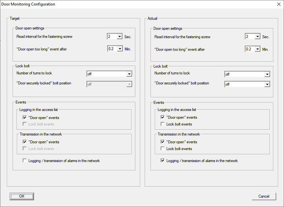284x207 pixels.
Task: Click OK to confirm door monitoring settings
Action: click(x=22, y=196)
